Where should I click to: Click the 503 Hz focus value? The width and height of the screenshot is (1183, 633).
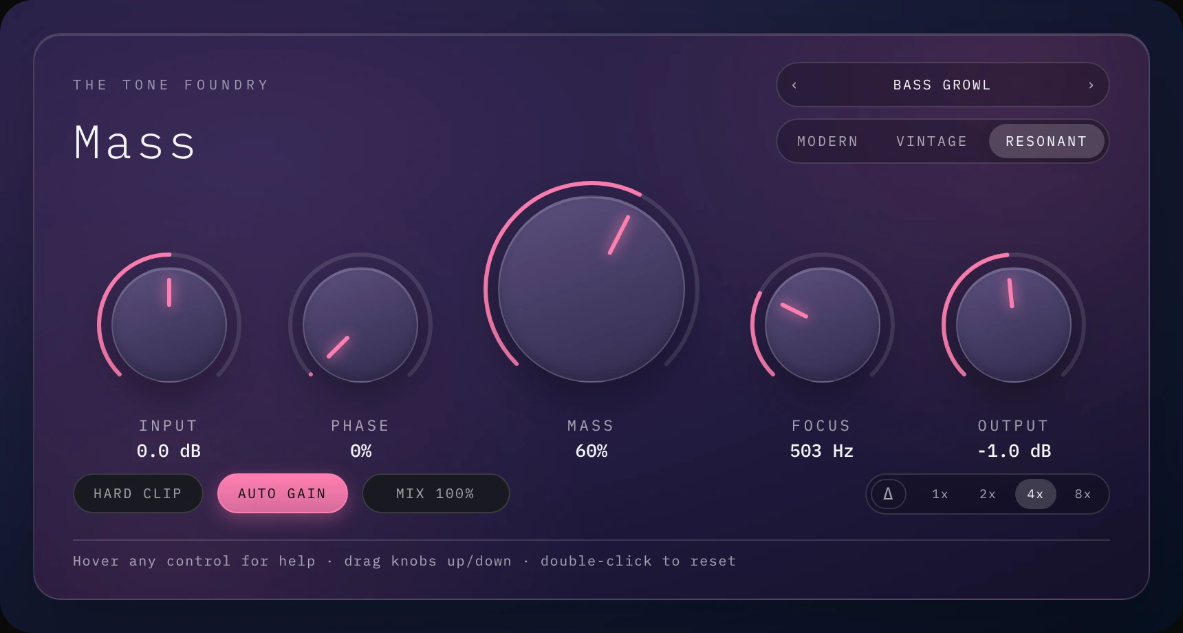pos(822,451)
